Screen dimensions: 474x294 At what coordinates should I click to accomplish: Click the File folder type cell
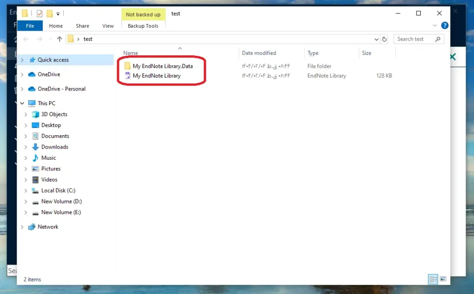(x=319, y=66)
